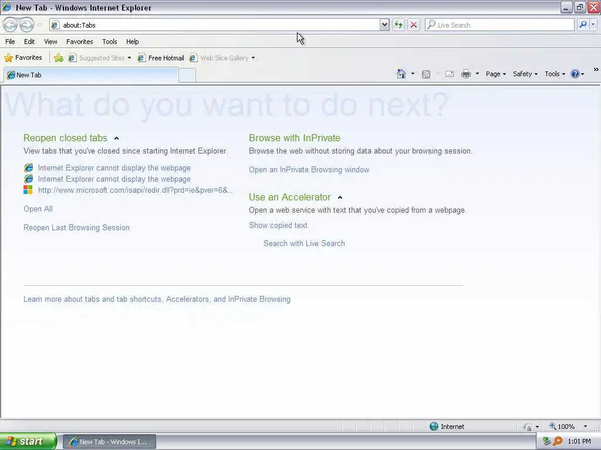This screenshot has height=450, width=601.
Task: Open the Home button dropdown arrow
Action: [x=413, y=74]
